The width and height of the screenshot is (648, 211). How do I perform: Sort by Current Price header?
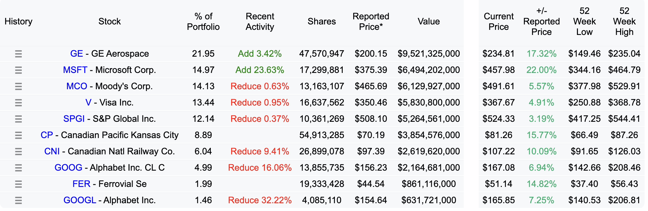coord(499,21)
